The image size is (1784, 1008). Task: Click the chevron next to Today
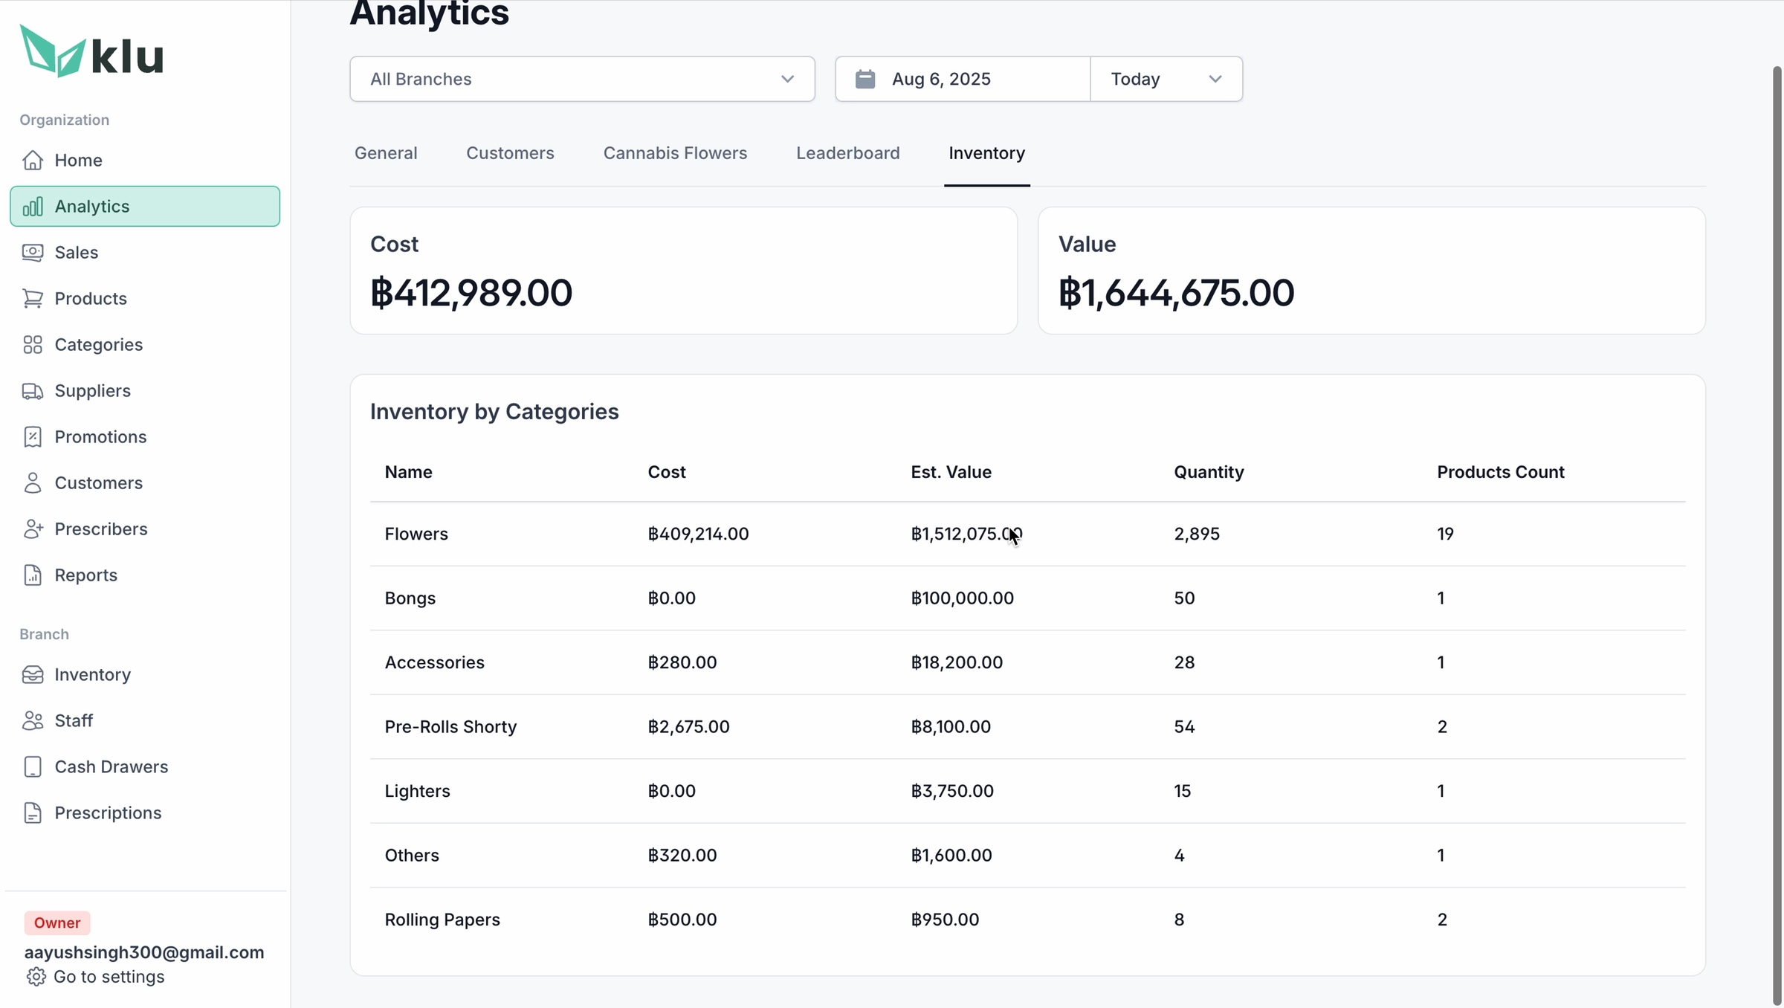coord(1215,79)
